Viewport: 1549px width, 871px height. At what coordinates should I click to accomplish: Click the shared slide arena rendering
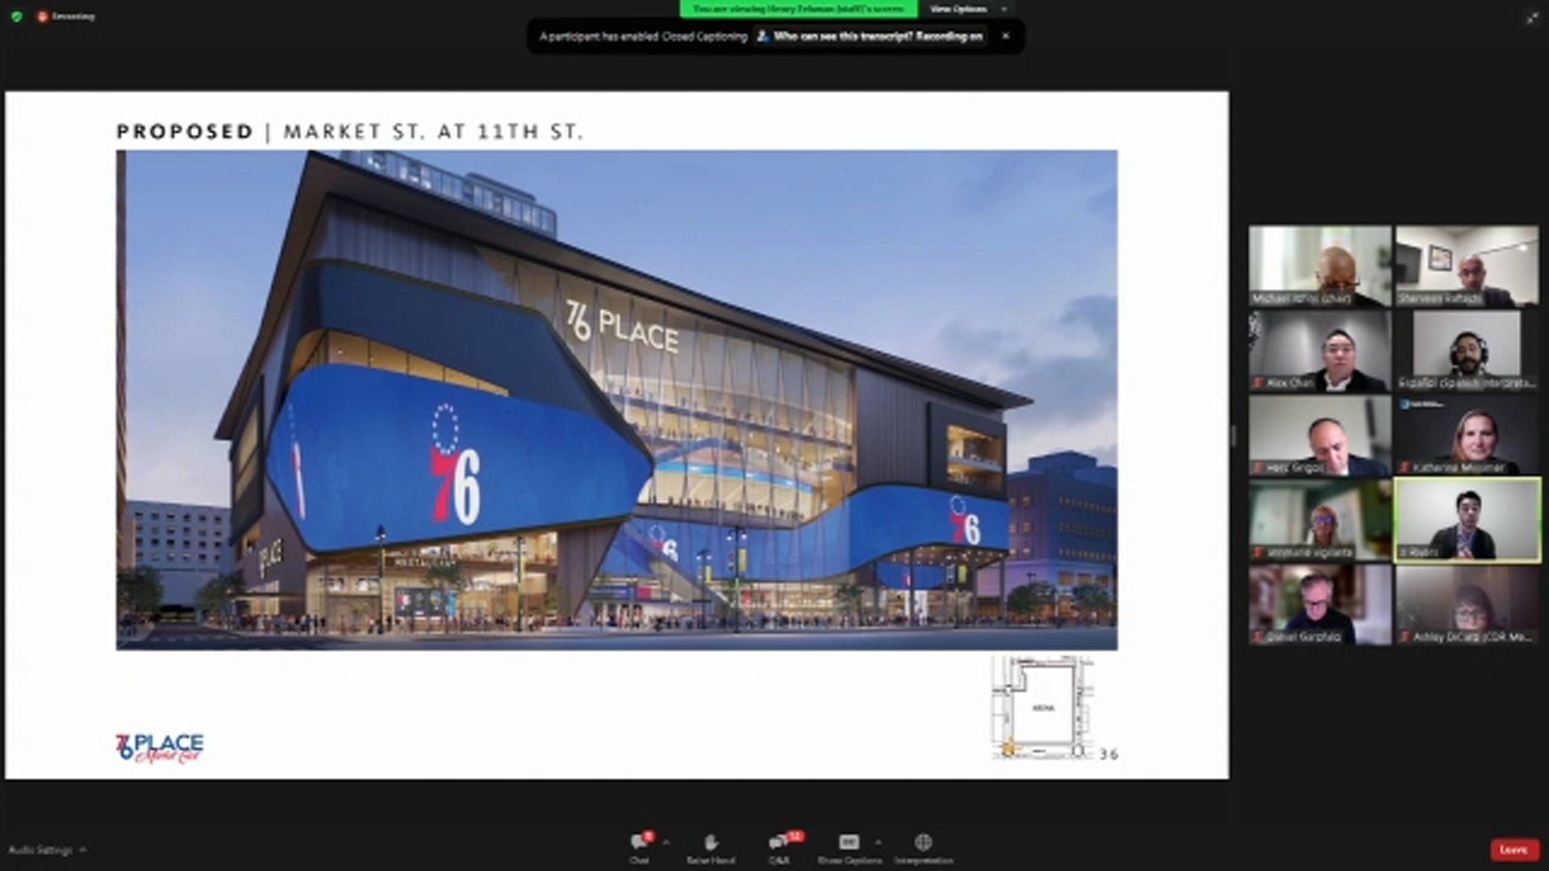pos(616,400)
